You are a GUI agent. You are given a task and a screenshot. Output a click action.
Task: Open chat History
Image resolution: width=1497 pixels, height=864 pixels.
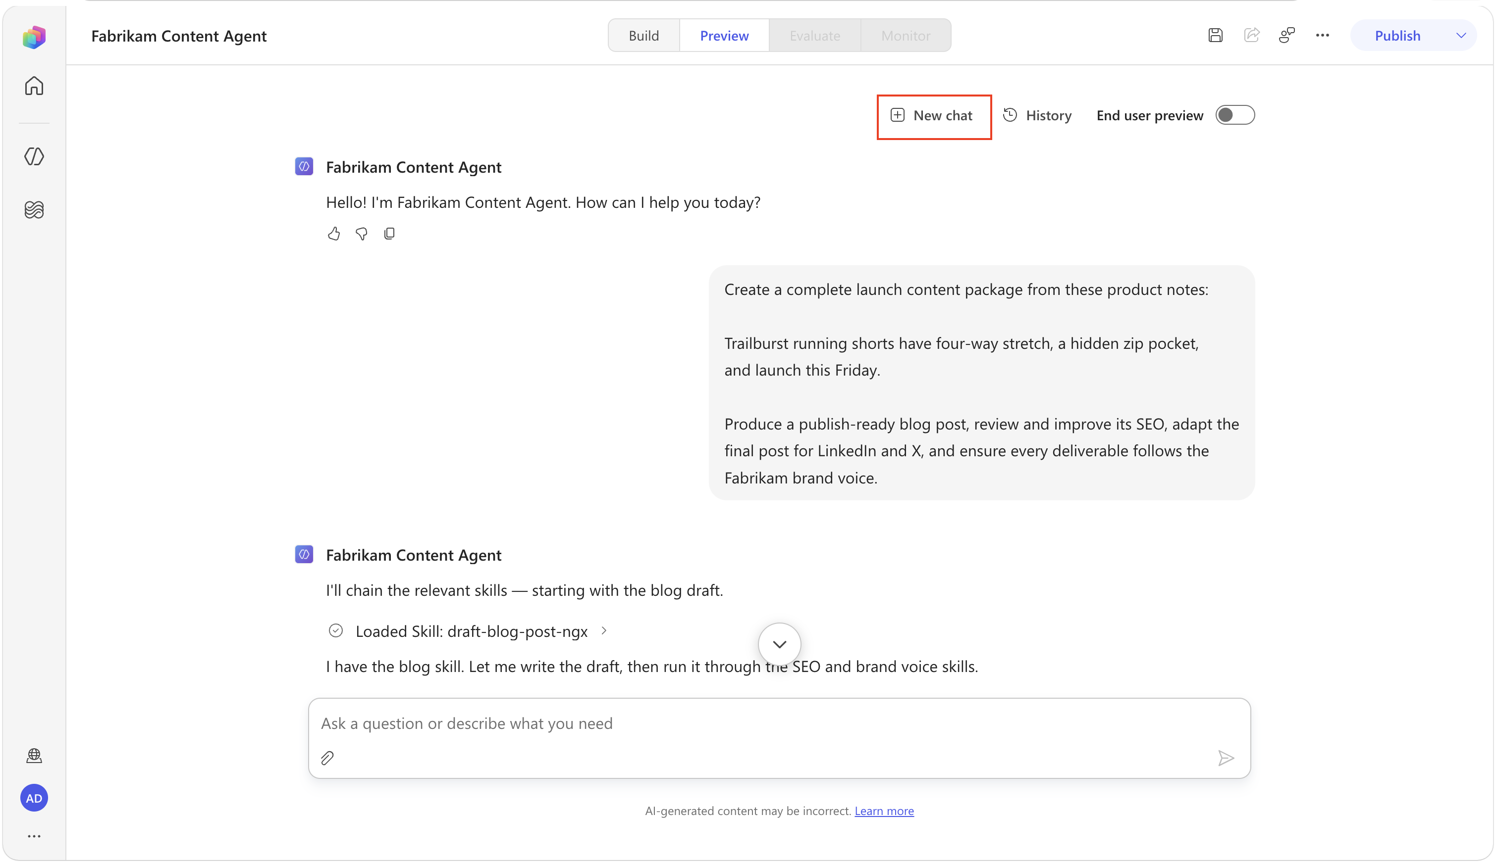(1037, 115)
